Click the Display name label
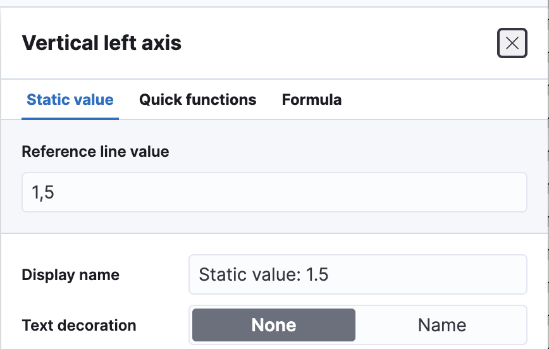 tap(71, 275)
